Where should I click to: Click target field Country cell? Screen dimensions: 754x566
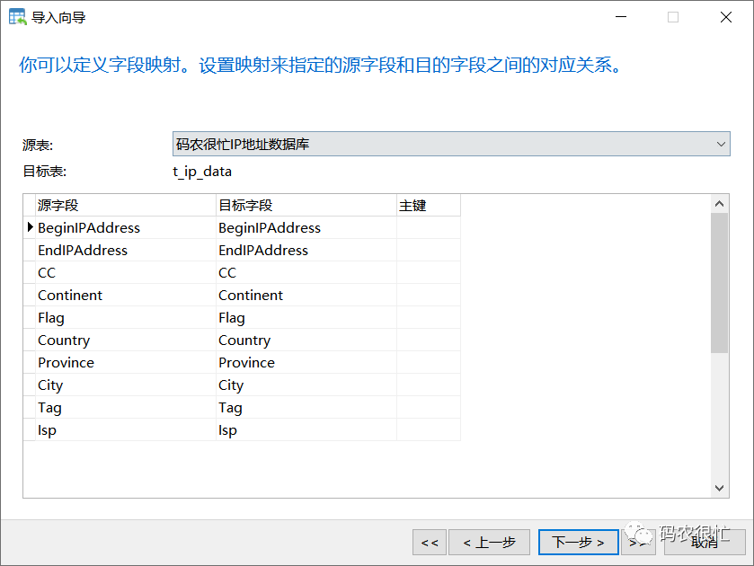(306, 340)
